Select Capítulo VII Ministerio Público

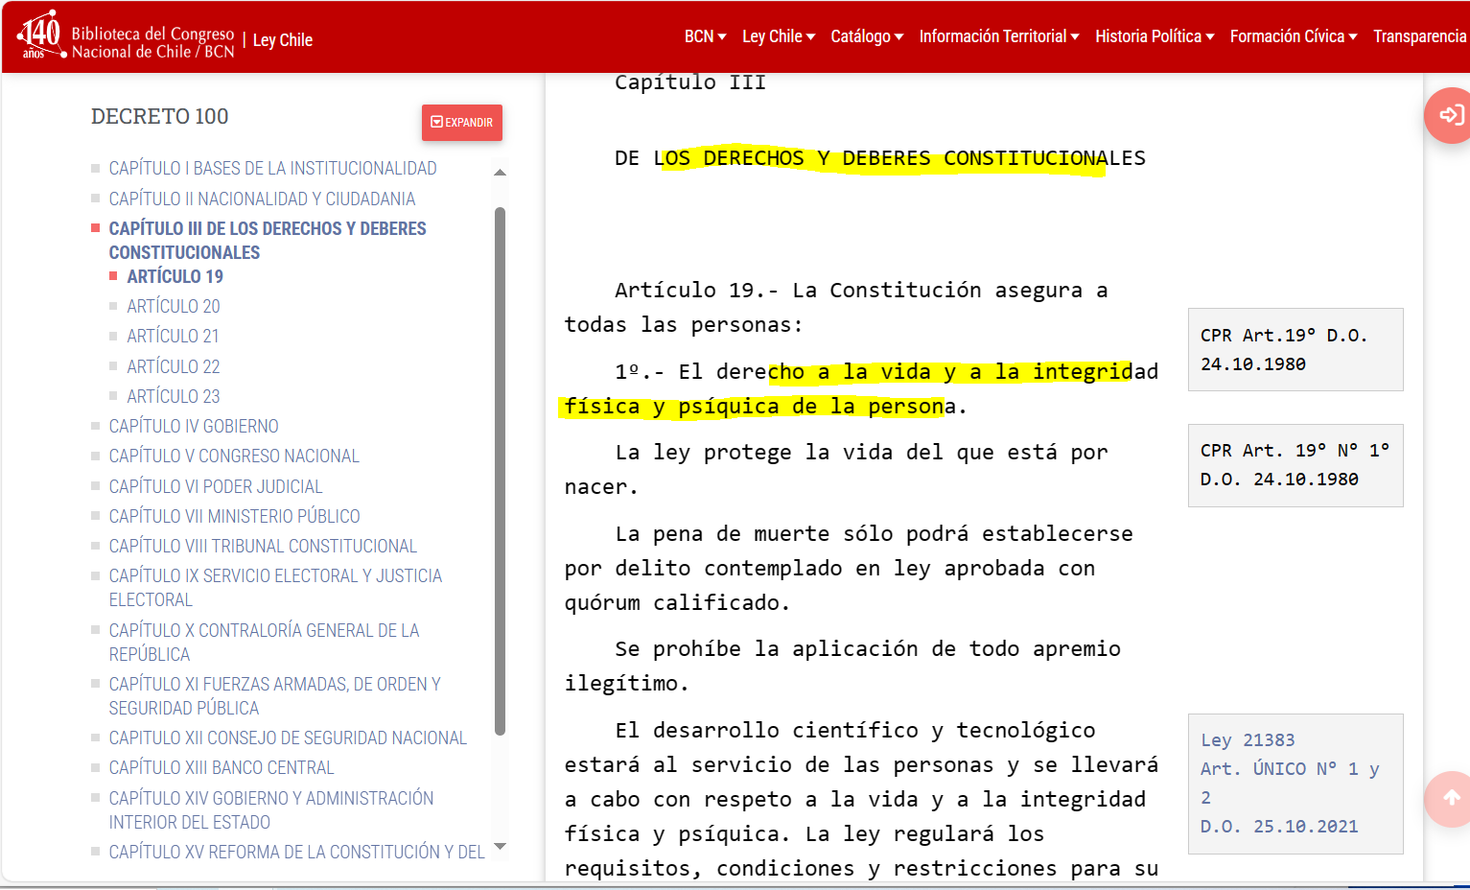point(234,516)
